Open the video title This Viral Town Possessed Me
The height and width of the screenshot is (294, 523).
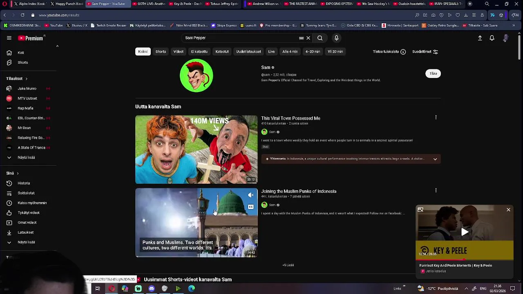click(291, 118)
